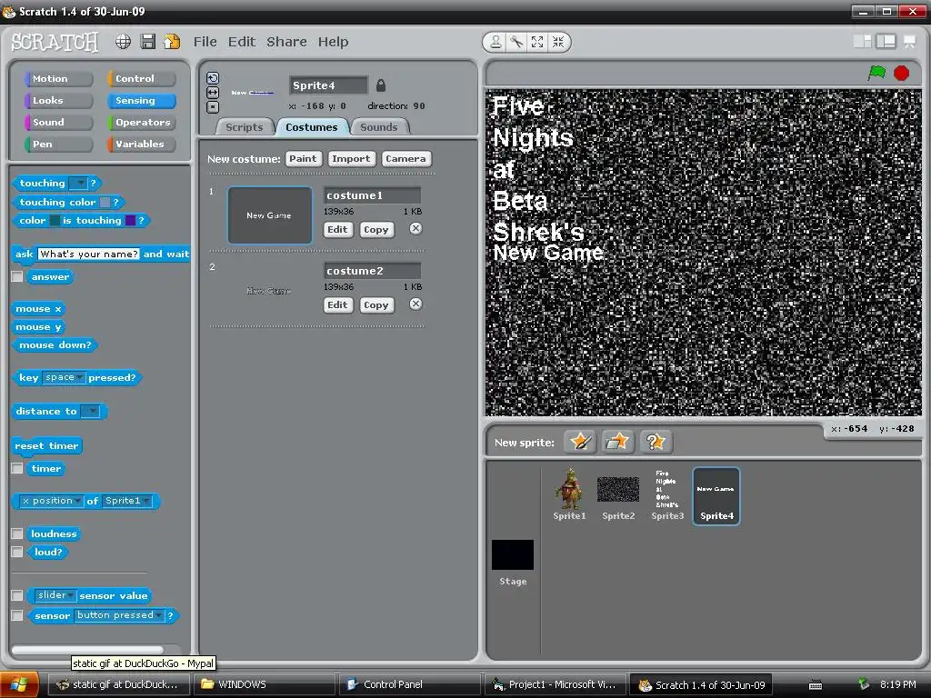Choose new sprite from file icon
The width and height of the screenshot is (931, 698).
pyautogui.click(x=617, y=443)
